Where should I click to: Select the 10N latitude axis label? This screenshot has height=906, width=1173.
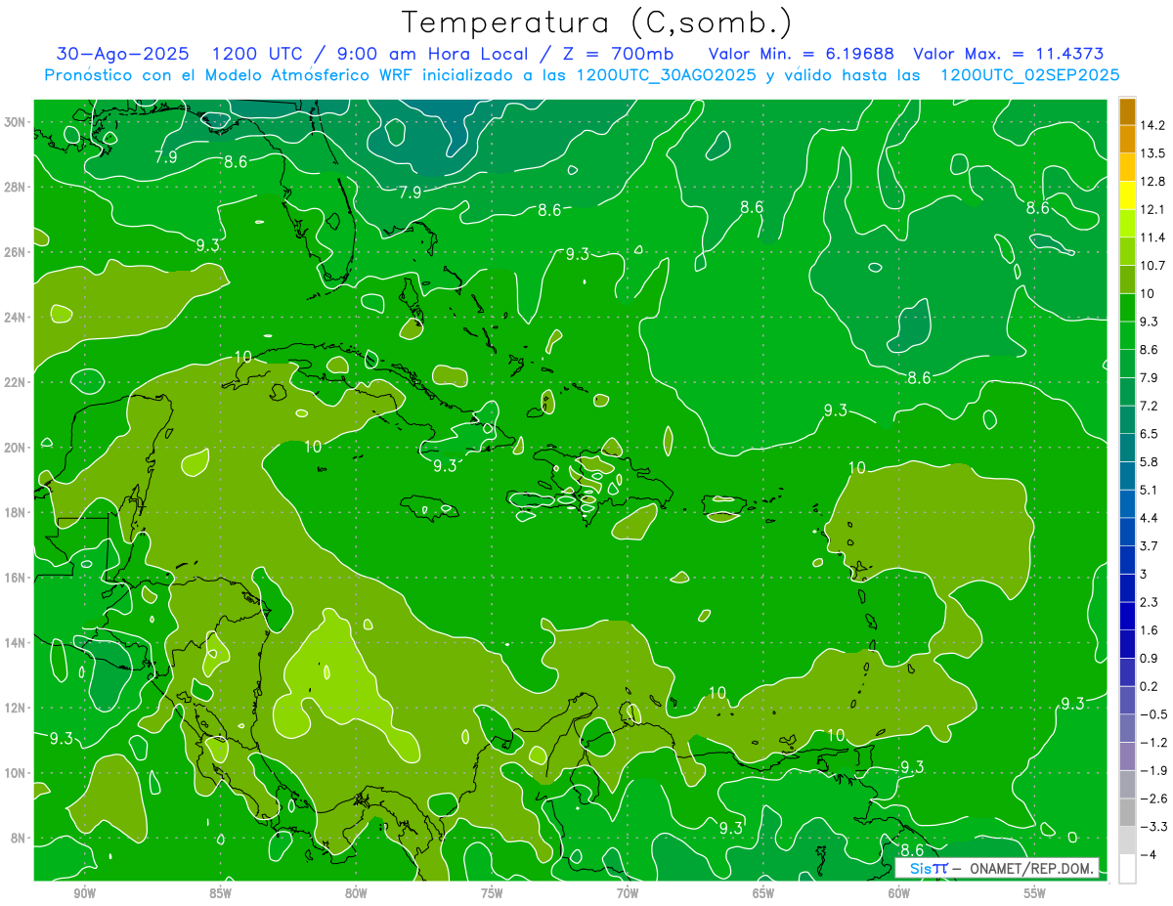pos(16,773)
